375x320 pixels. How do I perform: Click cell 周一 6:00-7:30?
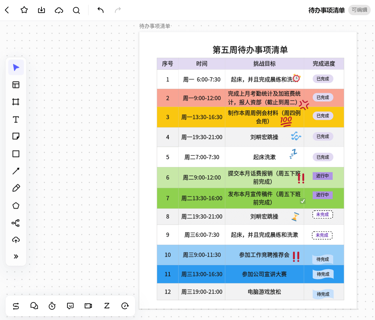click(202, 79)
